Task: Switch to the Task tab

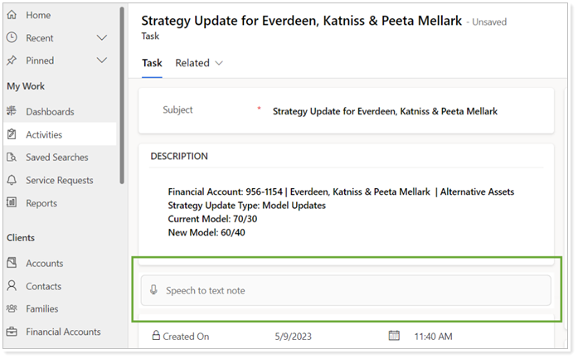Action: [x=152, y=63]
